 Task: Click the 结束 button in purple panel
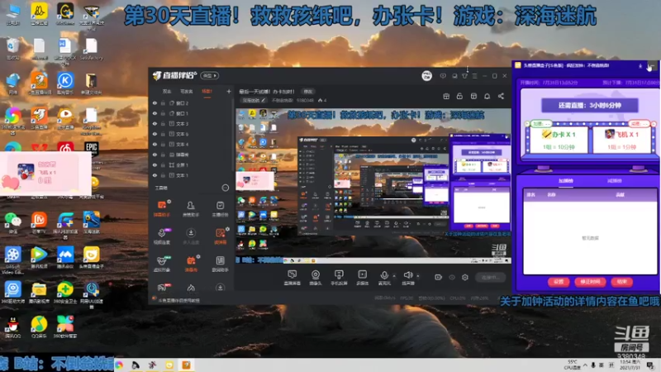pyautogui.click(x=622, y=282)
